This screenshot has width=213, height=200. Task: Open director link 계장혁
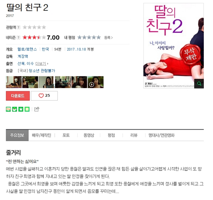pos(23,56)
